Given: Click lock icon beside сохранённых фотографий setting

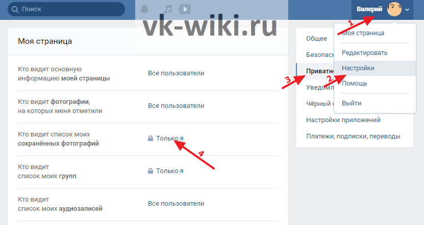Looking at the screenshot, I should pos(151,138).
